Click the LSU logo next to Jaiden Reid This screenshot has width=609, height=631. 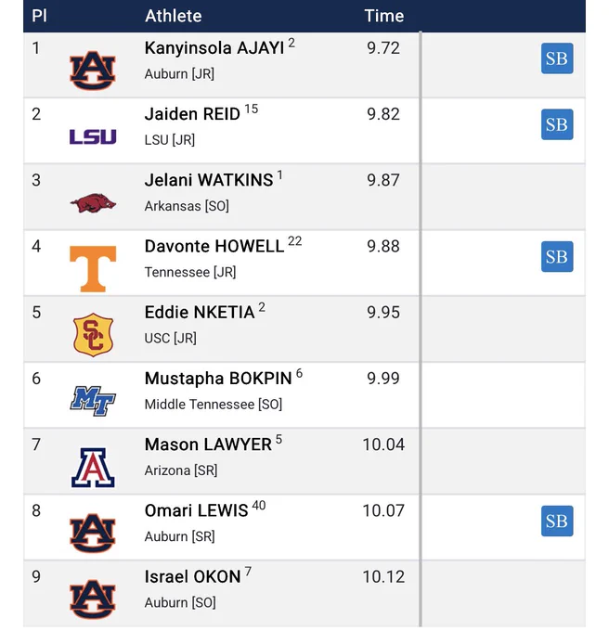pos(93,136)
